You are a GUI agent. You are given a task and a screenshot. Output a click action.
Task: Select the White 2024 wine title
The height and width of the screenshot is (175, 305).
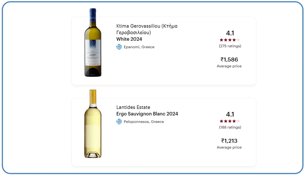click(129, 39)
